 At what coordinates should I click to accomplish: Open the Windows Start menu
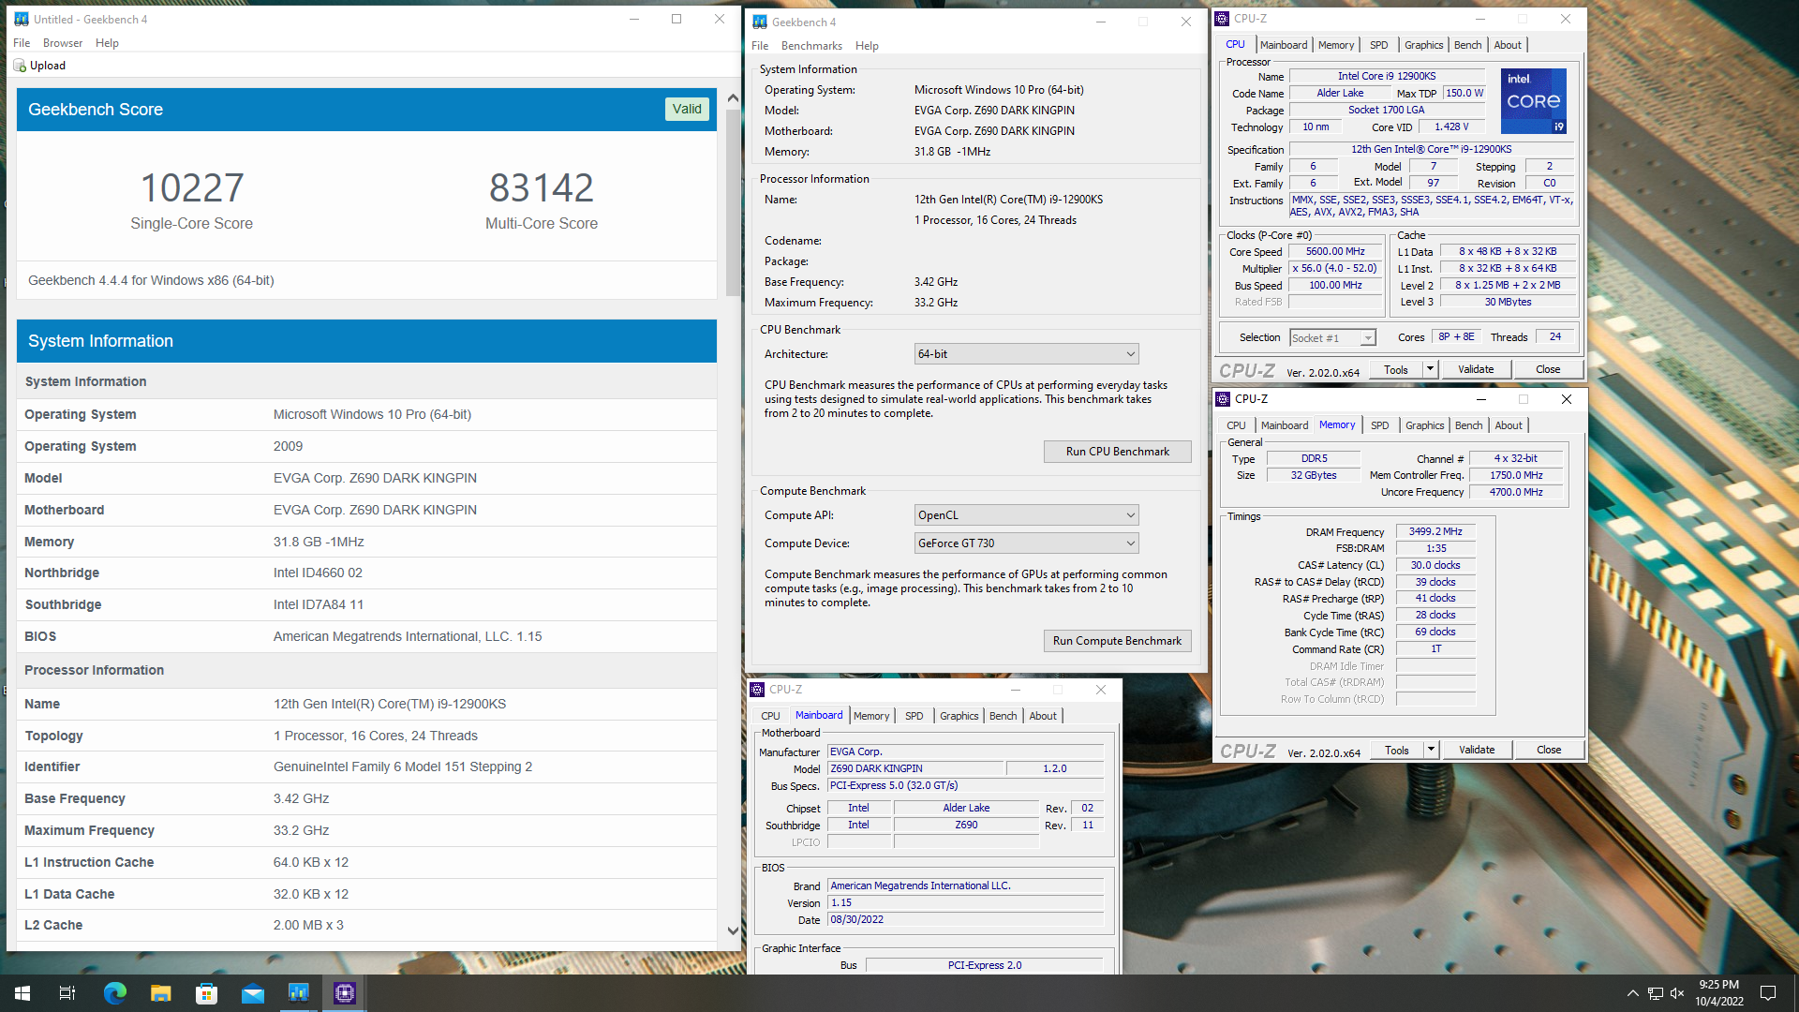click(x=22, y=993)
